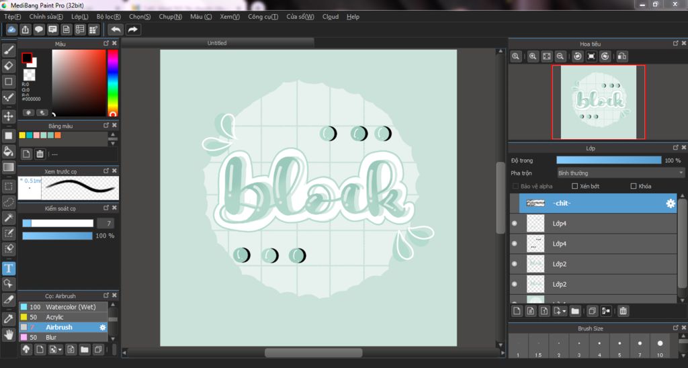Click the brush size value field

[105, 223]
